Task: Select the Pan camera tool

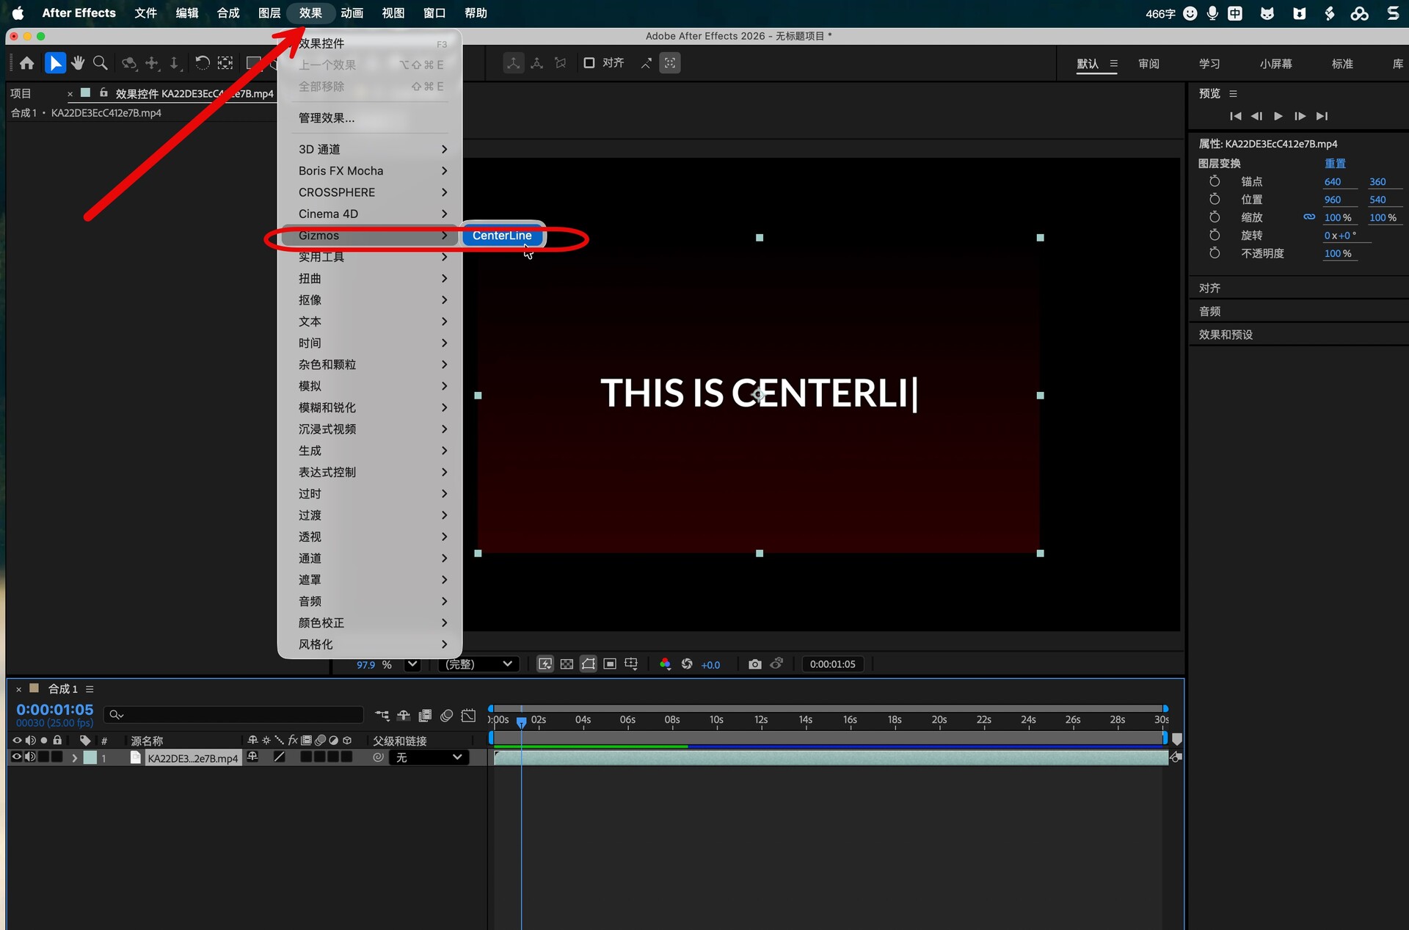Action: click(152, 63)
